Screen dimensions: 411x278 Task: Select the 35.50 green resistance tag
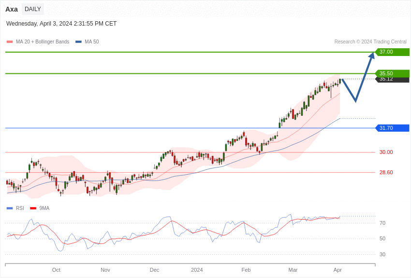point(392,73)
